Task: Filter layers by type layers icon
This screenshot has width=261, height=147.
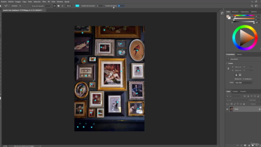Action: (252, 96)
